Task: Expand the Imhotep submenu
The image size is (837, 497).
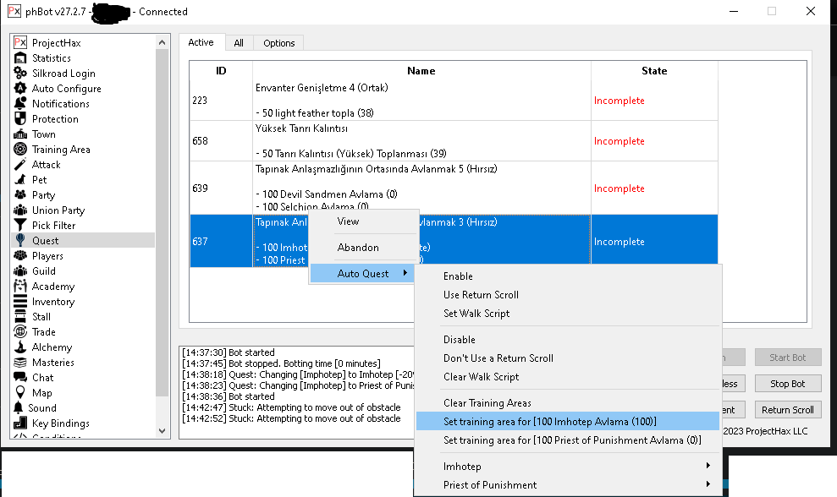Action: tap(567, 467)
